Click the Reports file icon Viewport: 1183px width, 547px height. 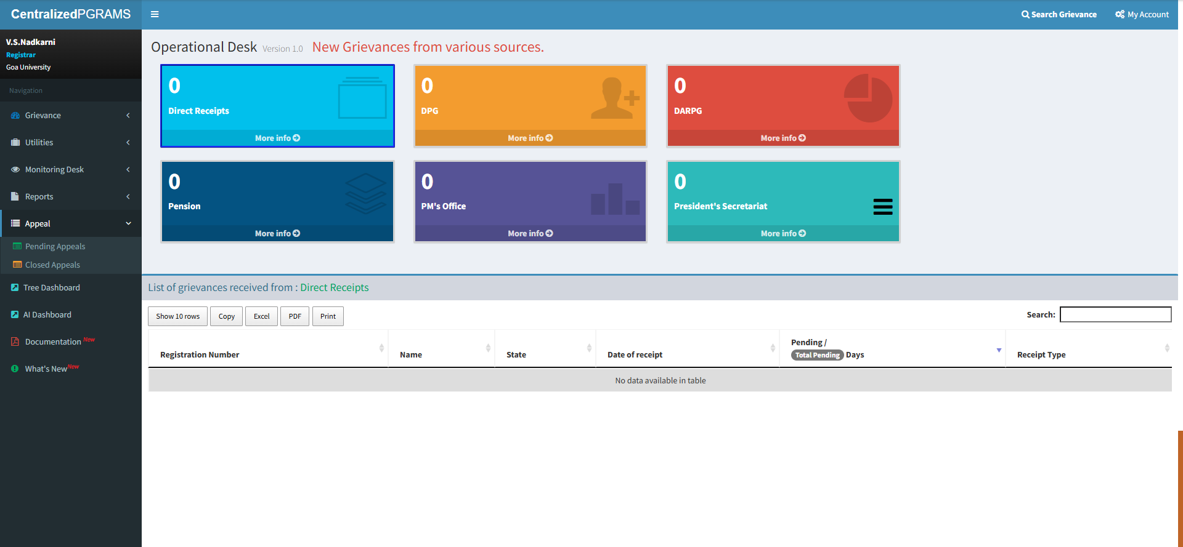pos(15,196)
